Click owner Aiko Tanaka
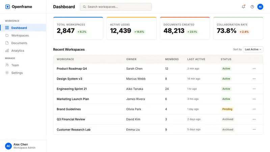 click(x=135, y=89)
